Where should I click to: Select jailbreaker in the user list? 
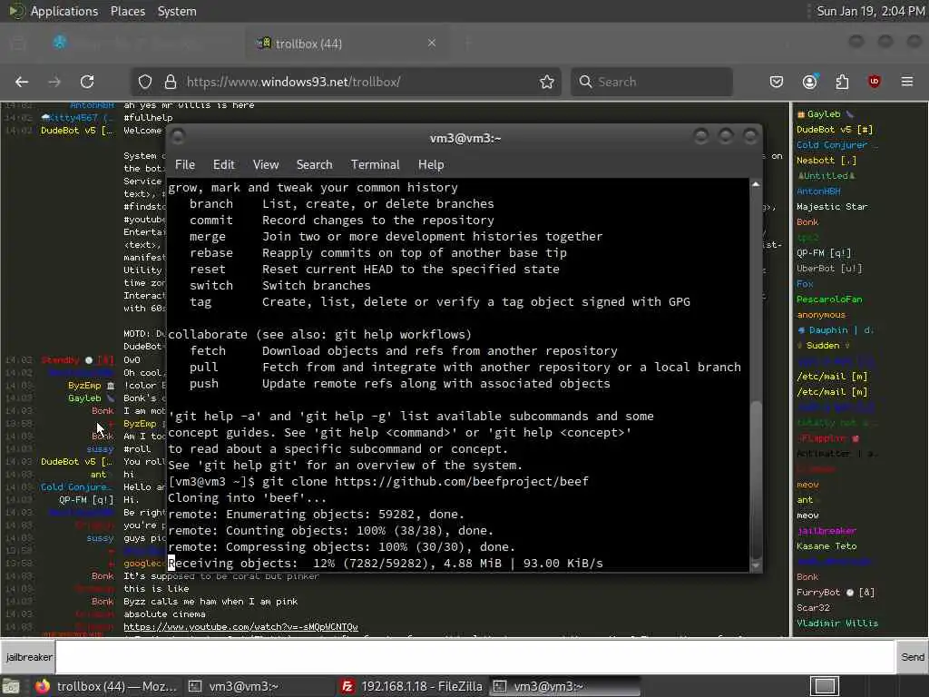click(826, 530)
